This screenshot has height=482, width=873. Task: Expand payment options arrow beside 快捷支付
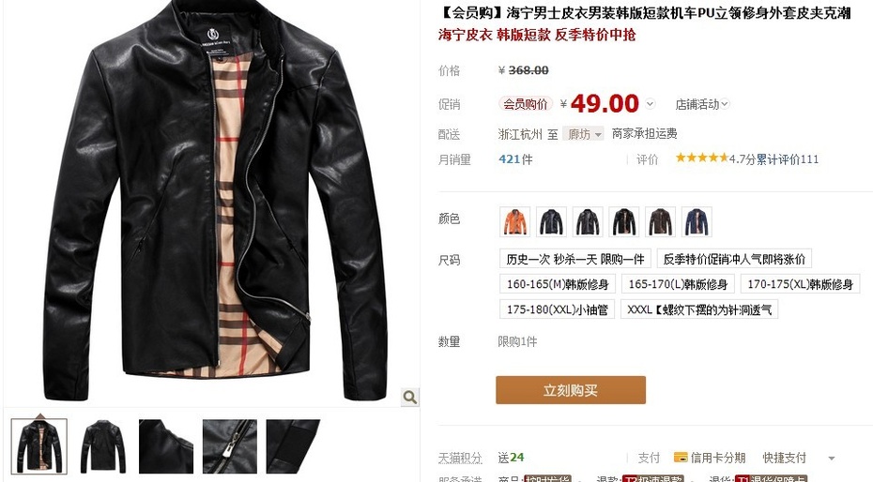click(x=832, y=459)
